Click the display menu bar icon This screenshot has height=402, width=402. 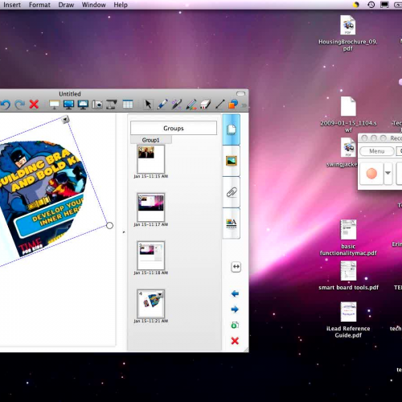click(384, 5)
